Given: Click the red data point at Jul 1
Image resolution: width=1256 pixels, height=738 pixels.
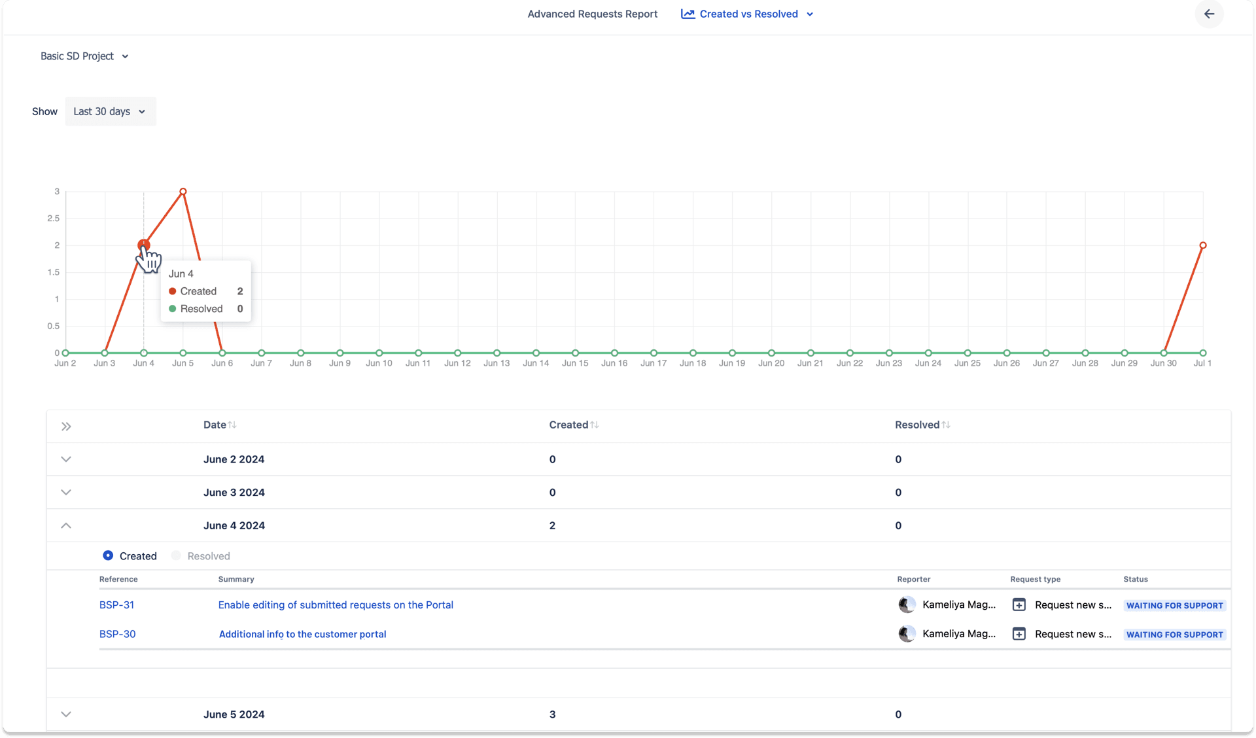Looking at the screenshot, I should 1204,245.
